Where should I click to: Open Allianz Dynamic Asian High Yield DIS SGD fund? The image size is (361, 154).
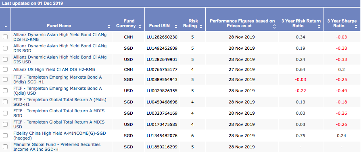[60, 48]
